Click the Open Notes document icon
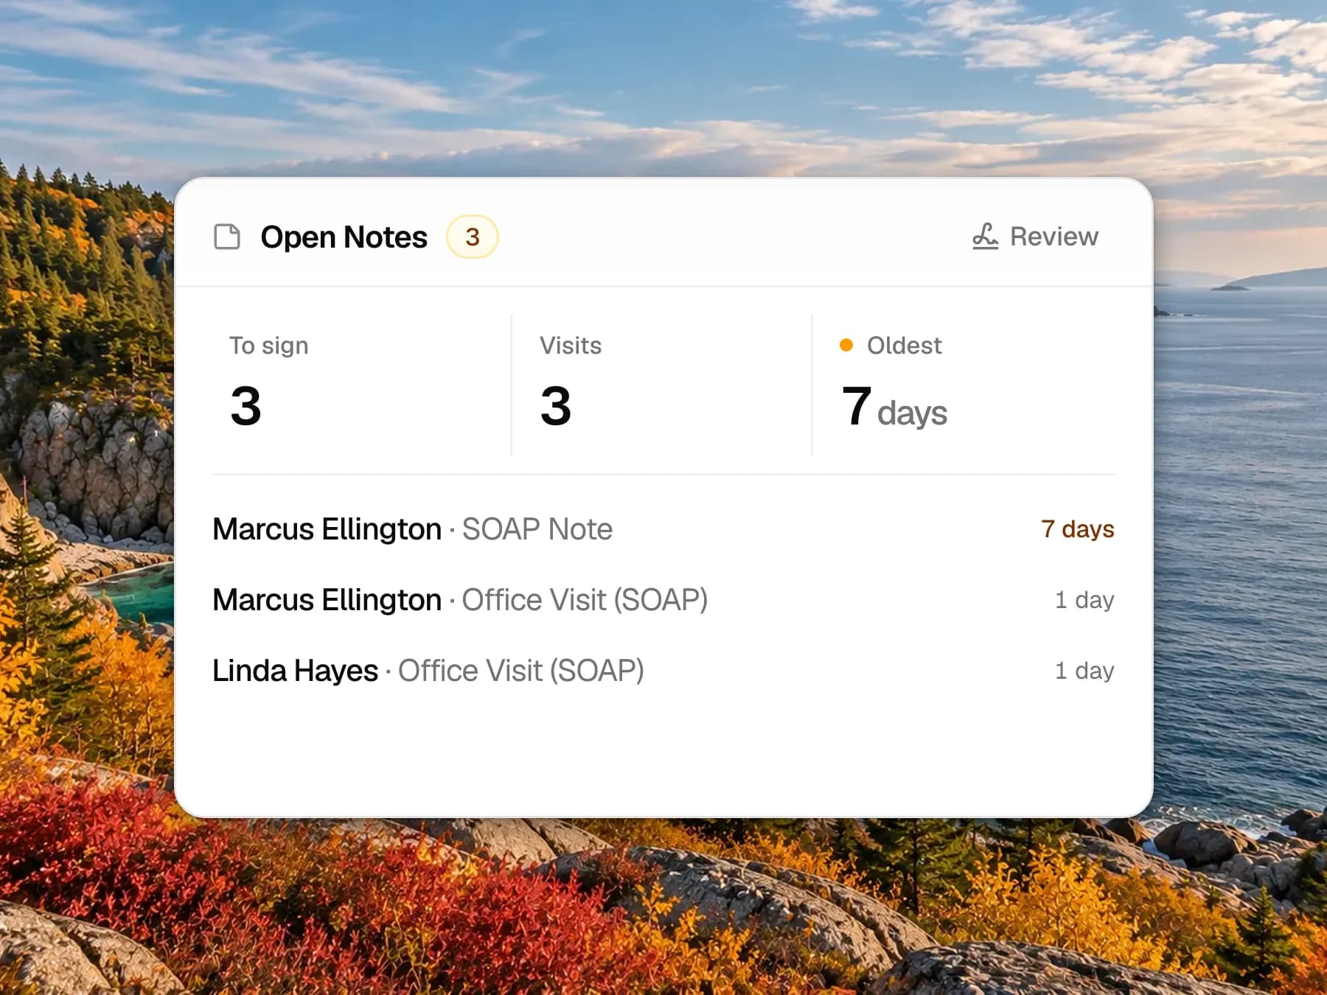The height and width of the screenshot is (995, 1327). pyautogui.click(x=227, y=237)
